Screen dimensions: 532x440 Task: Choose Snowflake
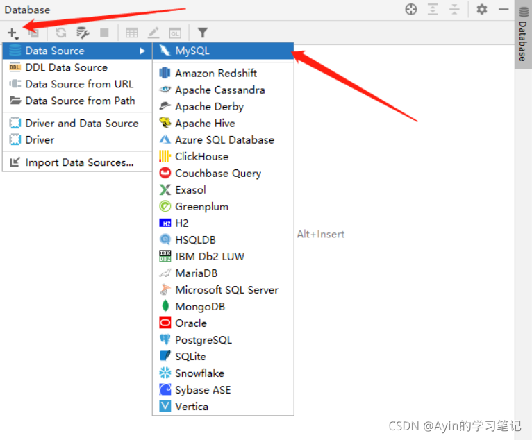coord(223,373)
